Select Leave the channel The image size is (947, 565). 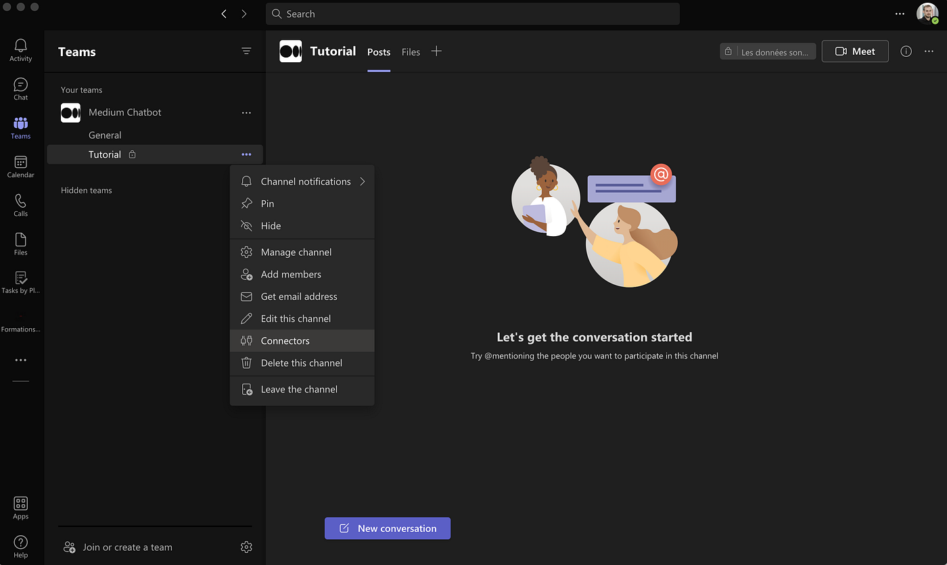pyautogui.click(x=302, y=390)
